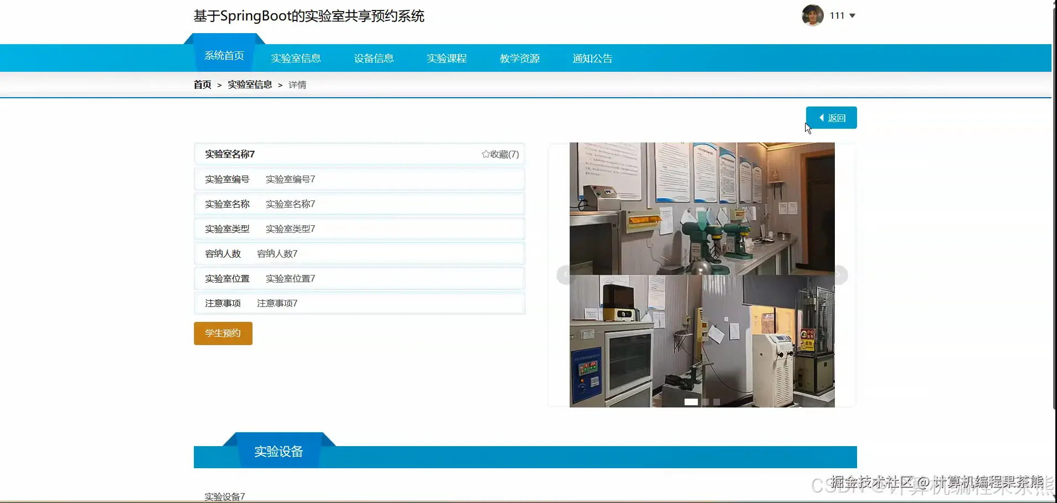This screenshot has height=503, width=1057.
Task: Select the first carousel pagination dot
Action: coord(691,401)
